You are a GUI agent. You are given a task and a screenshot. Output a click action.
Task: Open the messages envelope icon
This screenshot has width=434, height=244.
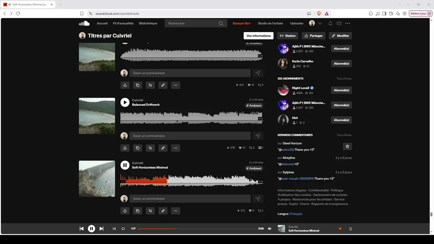pos(339,23)
